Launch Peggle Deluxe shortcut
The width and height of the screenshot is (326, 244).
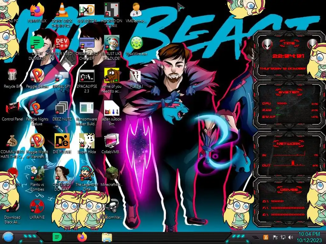pos(37,76)
